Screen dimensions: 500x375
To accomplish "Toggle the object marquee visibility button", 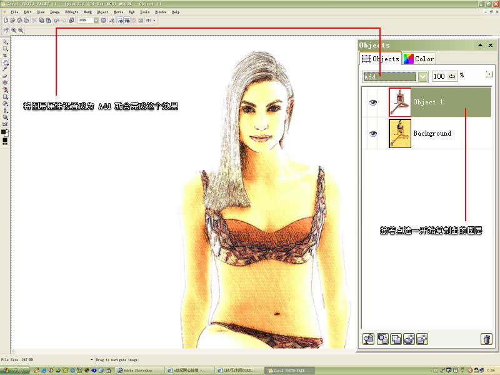I will [x=127, y=21].
